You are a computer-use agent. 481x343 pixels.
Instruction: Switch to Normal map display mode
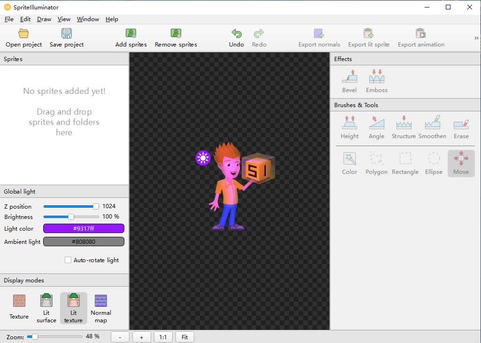coord(101,301)
